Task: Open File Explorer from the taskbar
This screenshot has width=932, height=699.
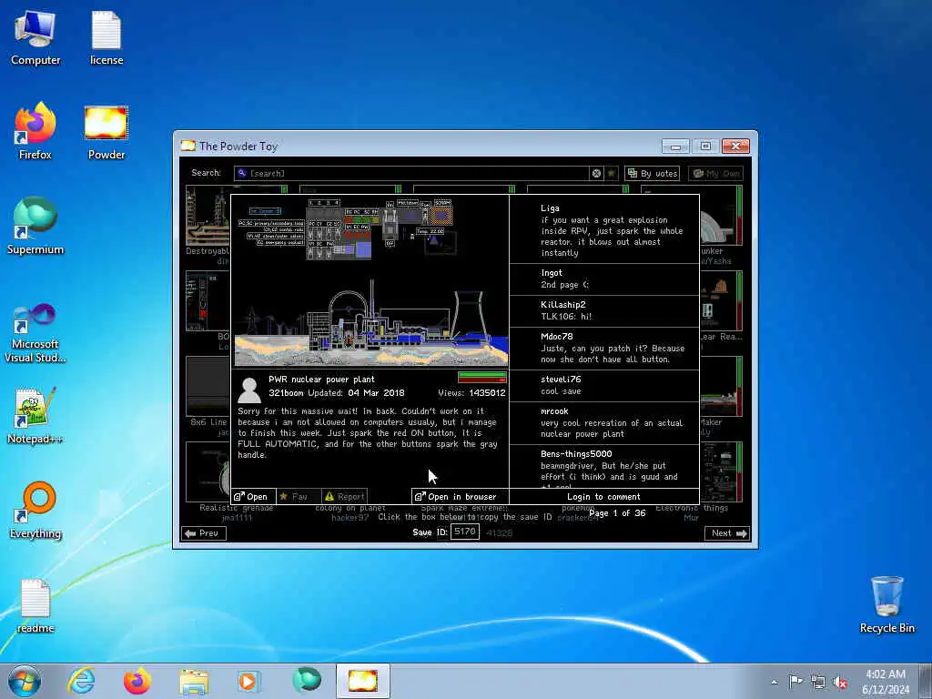Action: 194,681
